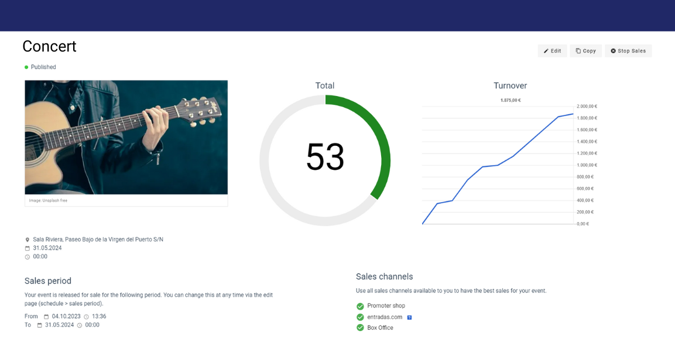Open the concert guitar image thumbnail
Viewport: 675px width, 355px height.
[x=126, y=137]
